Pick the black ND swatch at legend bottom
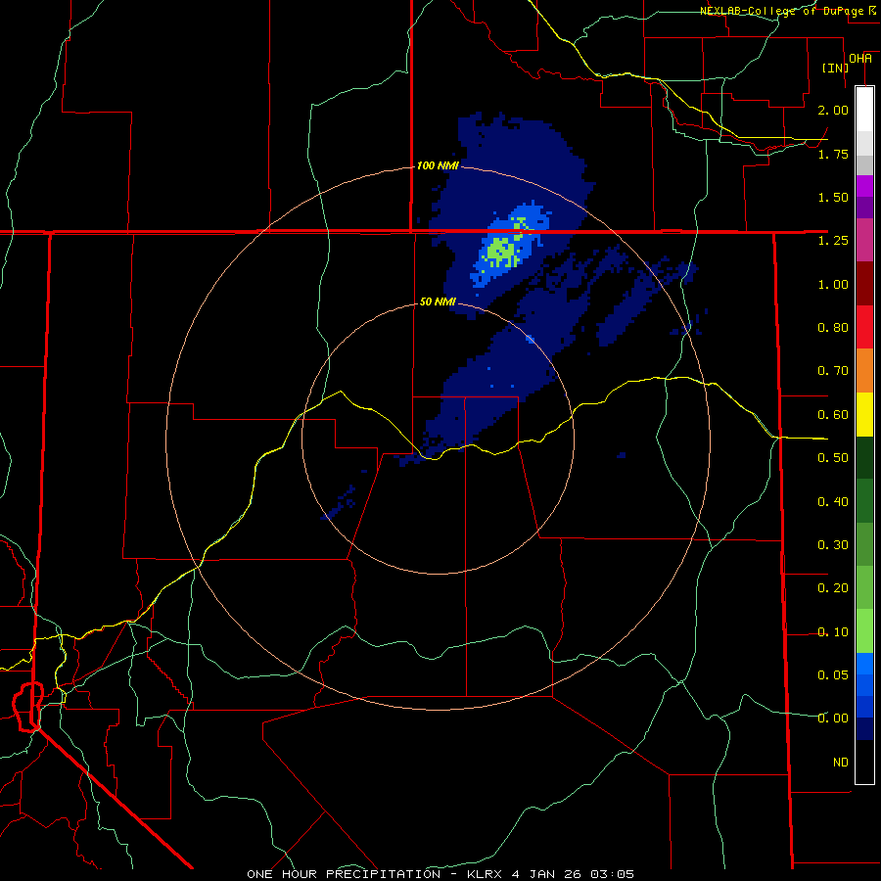Image resolution: width=881 pixels, height=881 pixels. pyautogui.click(x=864, y=762)
